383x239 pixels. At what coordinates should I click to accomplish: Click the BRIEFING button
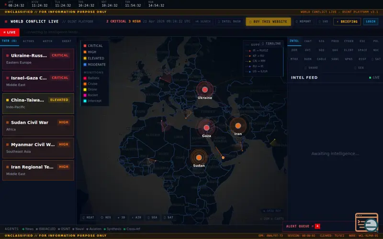[x=347, y=22]
